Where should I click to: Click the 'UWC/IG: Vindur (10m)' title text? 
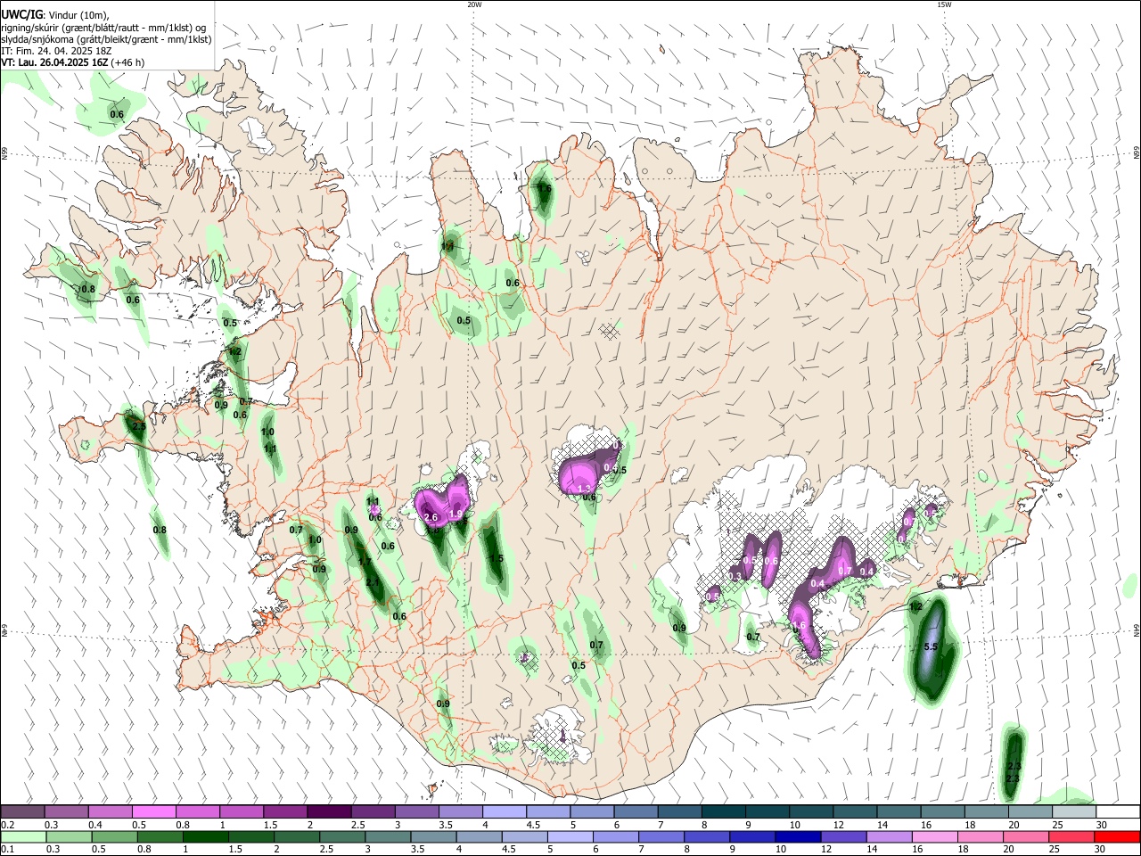54,14
